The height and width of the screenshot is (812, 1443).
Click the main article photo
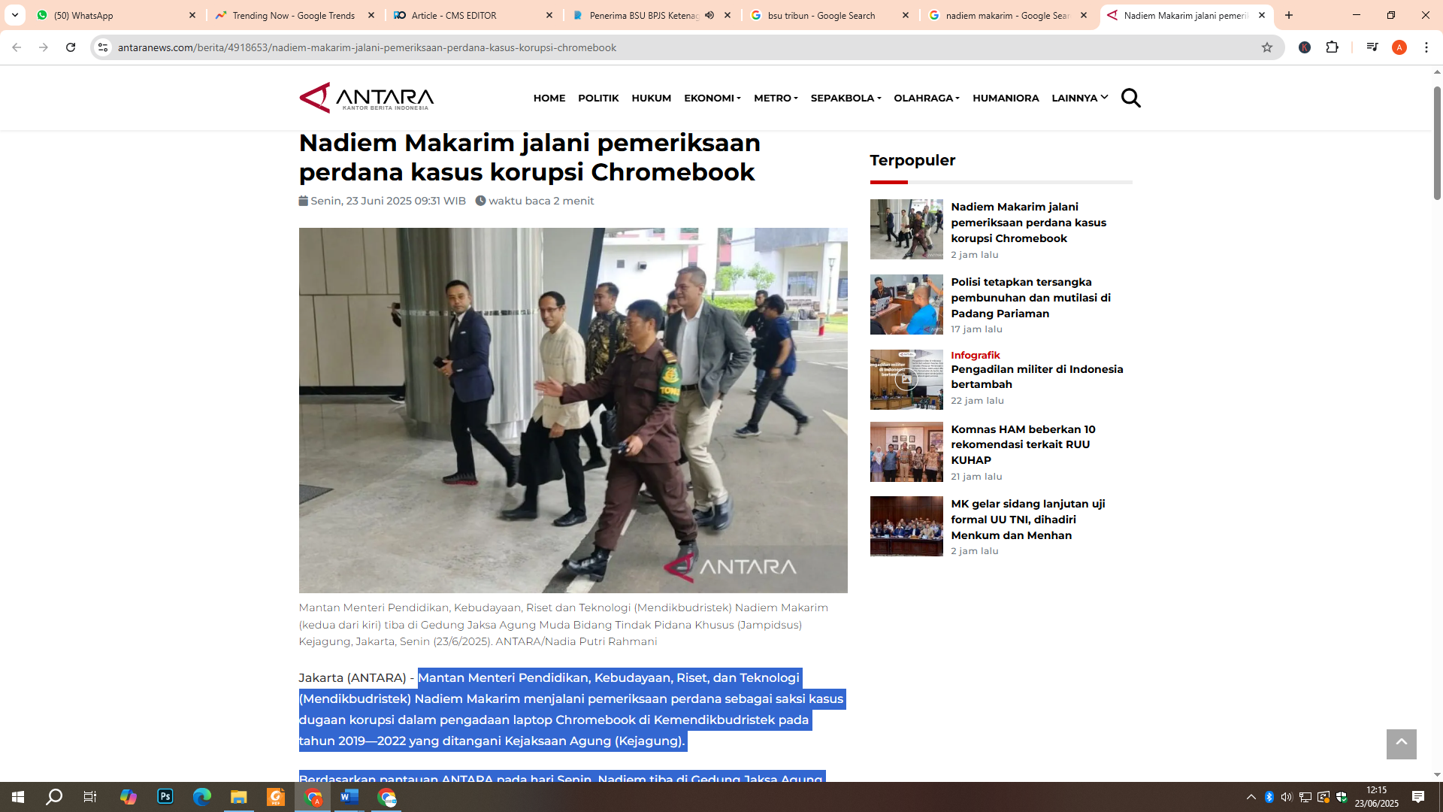click(x=573, y=411)
